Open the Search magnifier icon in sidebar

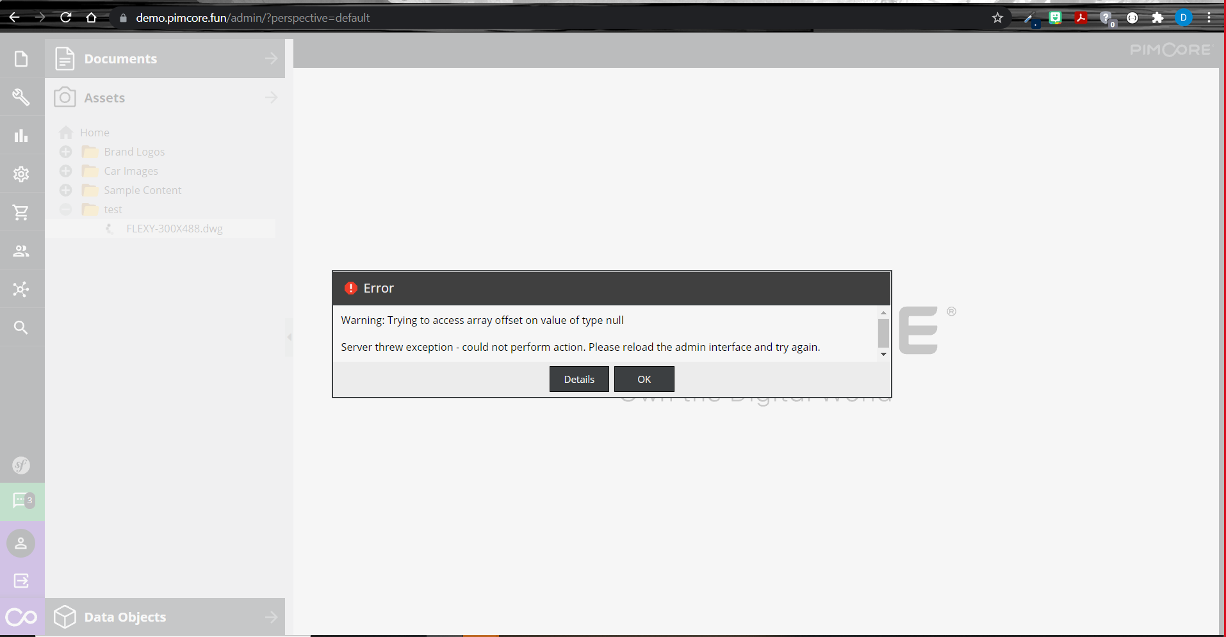click(21, 328)
